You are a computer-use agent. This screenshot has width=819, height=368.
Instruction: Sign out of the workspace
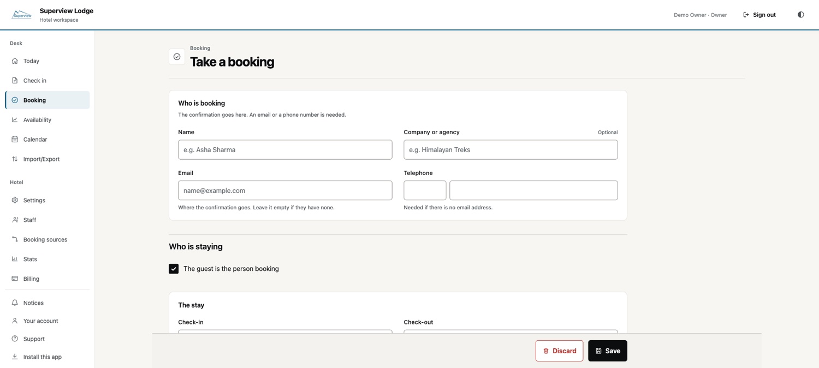[759, 15]
